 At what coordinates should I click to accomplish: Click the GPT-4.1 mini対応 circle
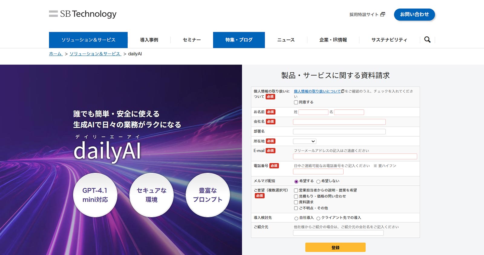click(x=95, y=195)
